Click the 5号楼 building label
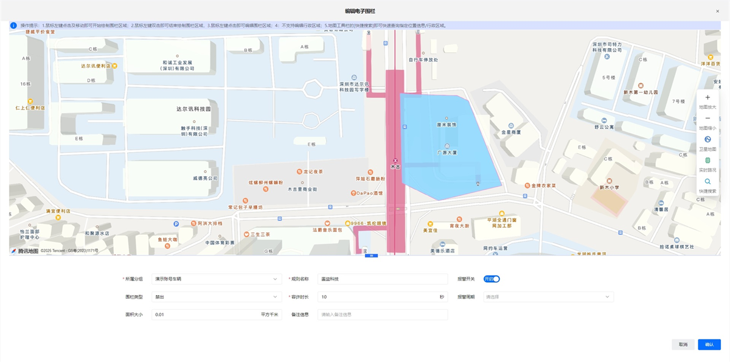Image resolution: width=730 pixels, height=362 pixels. 609,77
